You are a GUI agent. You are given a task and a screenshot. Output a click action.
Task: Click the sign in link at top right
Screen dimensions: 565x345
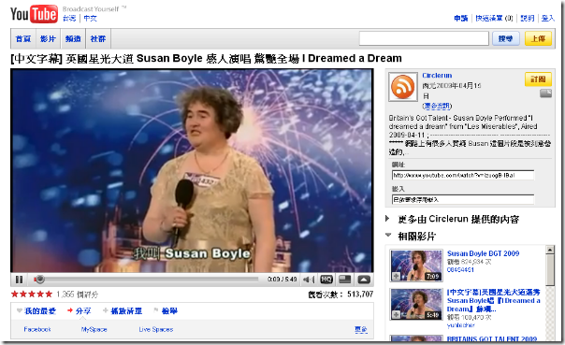[548, 18]
